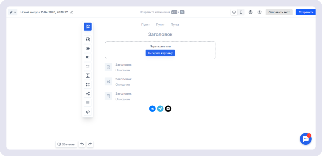
Task: Add a social share block
Action: [88, 94]
